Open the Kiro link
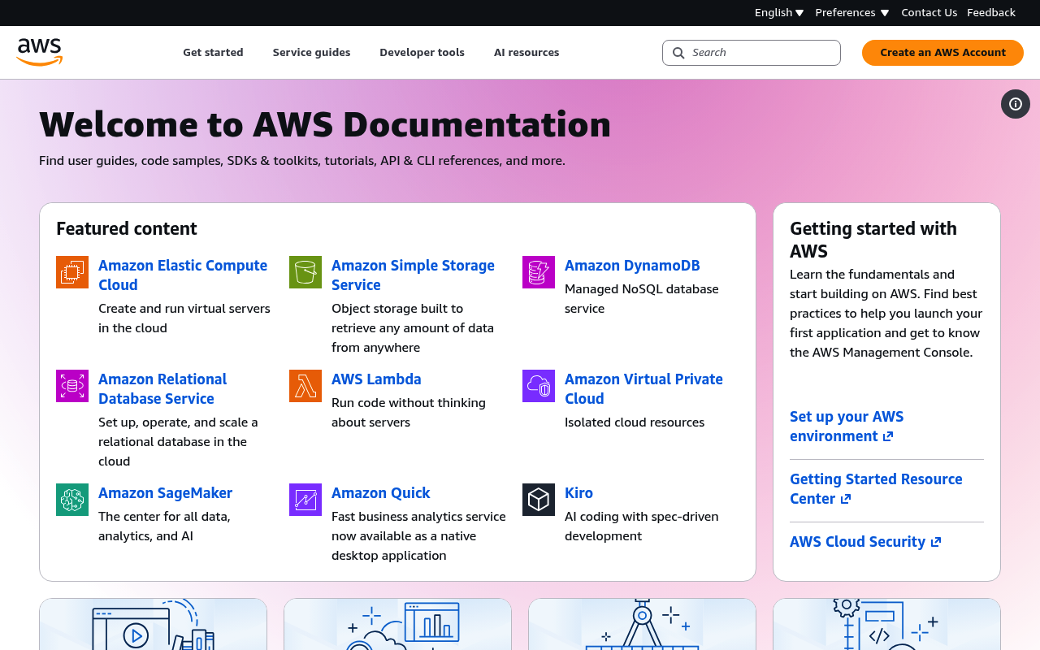The image size is (1040, 650). [578, 493]
